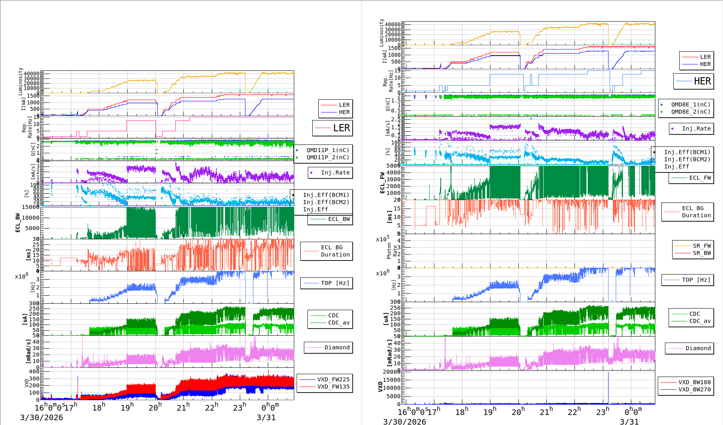Select the SR_BW legend entry

tap(693, 253)
